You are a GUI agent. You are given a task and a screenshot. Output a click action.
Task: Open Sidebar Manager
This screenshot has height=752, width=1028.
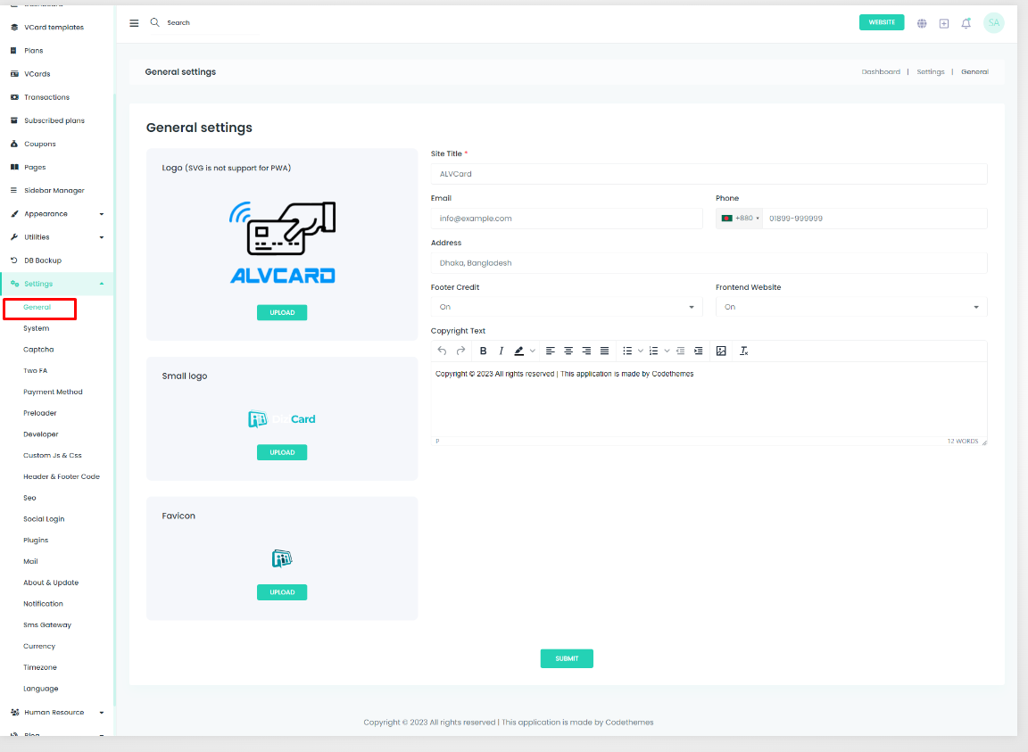coord(54,191)
